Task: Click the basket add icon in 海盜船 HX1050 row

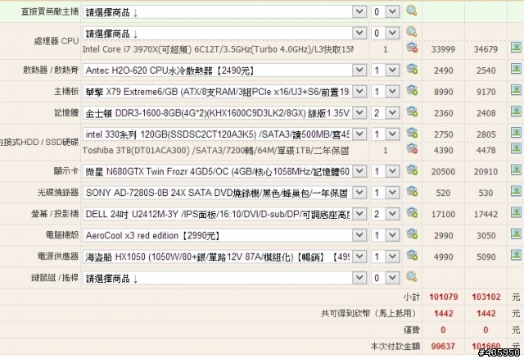Action: tap(412, 255)
